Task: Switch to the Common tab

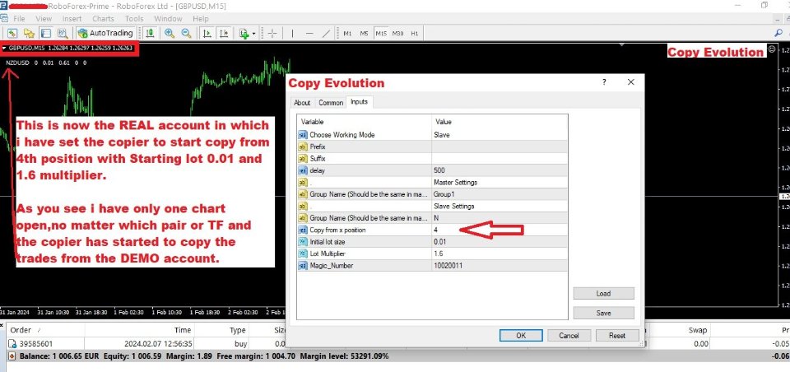Action: (331, 102)
